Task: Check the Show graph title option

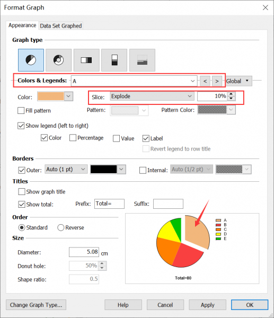Action: click(22, 192)
